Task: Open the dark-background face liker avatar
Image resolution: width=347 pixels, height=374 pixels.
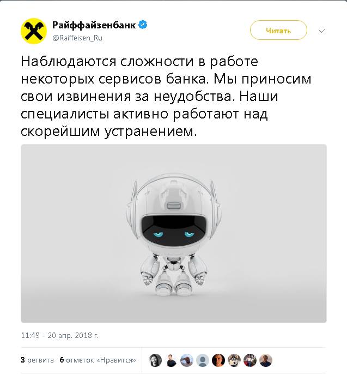Action: (218, 360)
